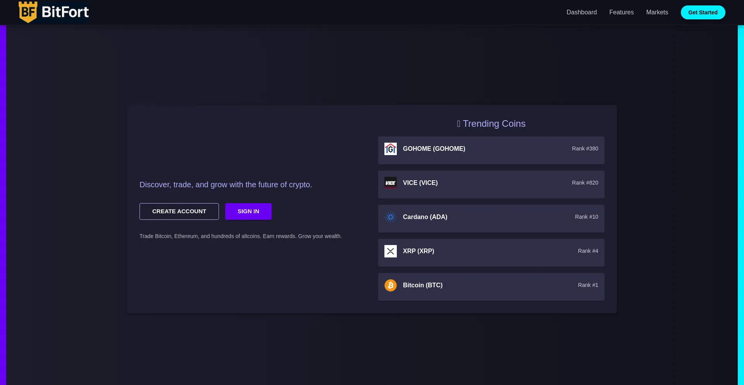The height and width of the screenshot is (385, 744).
Task: Click the XRP coin icon
Action: [391, 251]
